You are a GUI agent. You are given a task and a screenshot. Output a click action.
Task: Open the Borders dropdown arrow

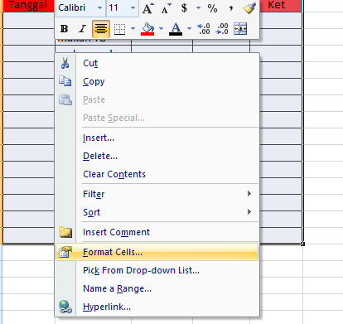pyautogui.click(x=133, y=29)
